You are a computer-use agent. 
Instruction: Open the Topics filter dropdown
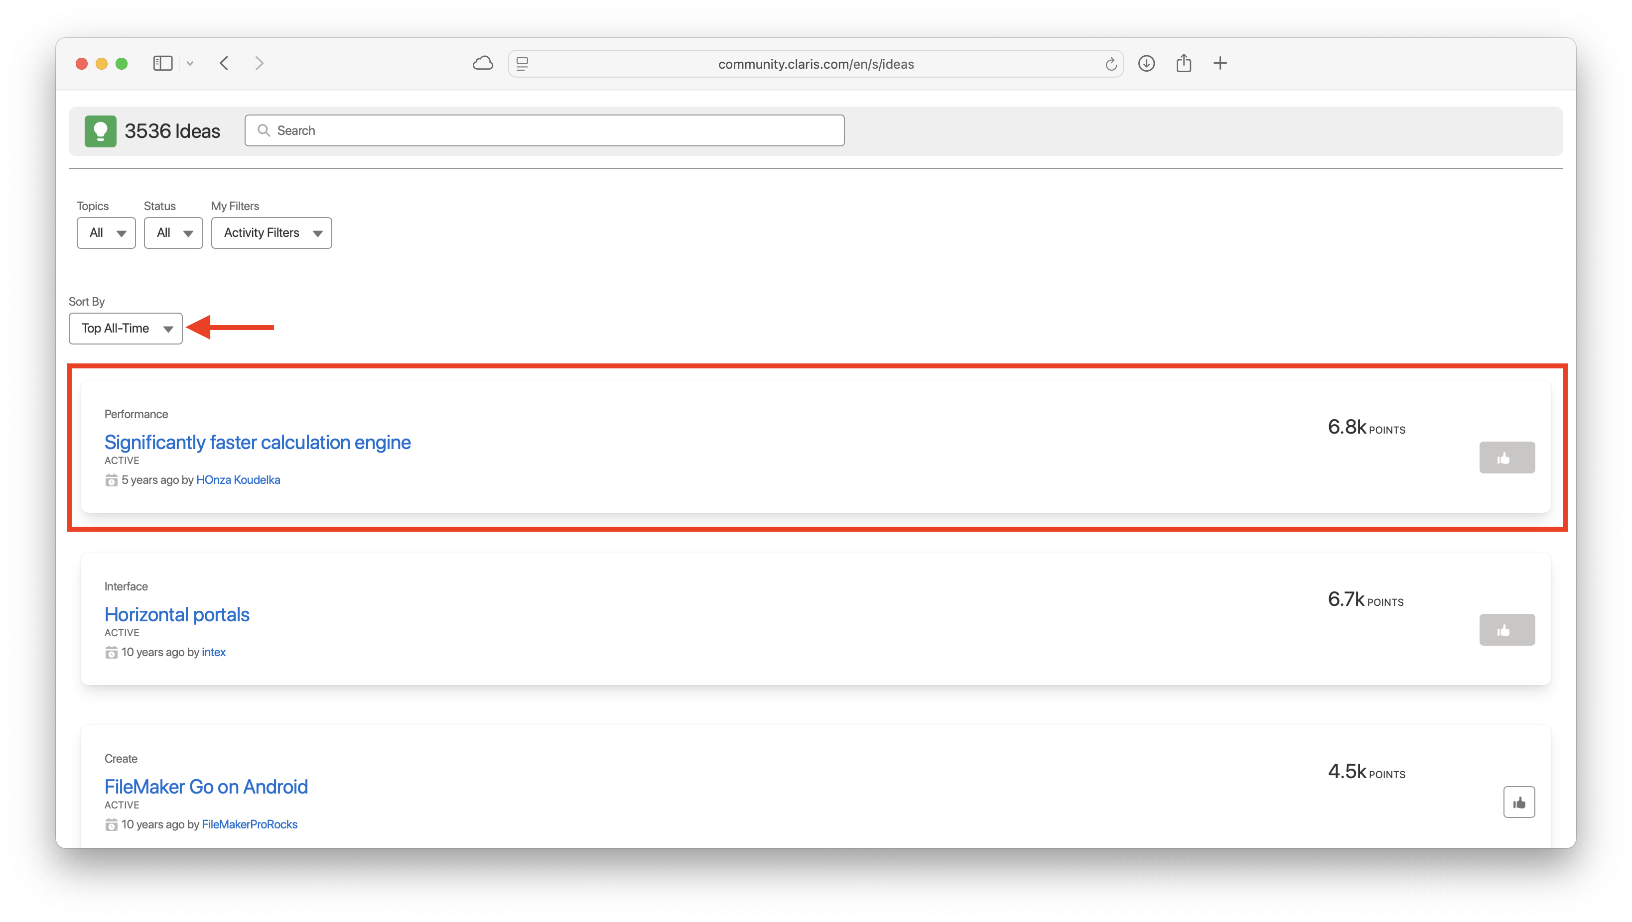106,233
